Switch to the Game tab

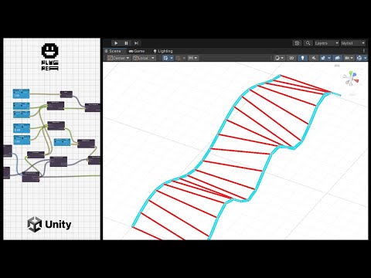[137, 51]
